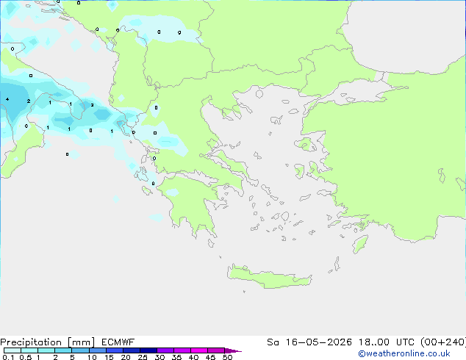Image resolution: width=466 pixels, height=360 pixels.
Task: Click the 45–50 mm dark magenta legend swatch
Action: click(x=216, y=350)
